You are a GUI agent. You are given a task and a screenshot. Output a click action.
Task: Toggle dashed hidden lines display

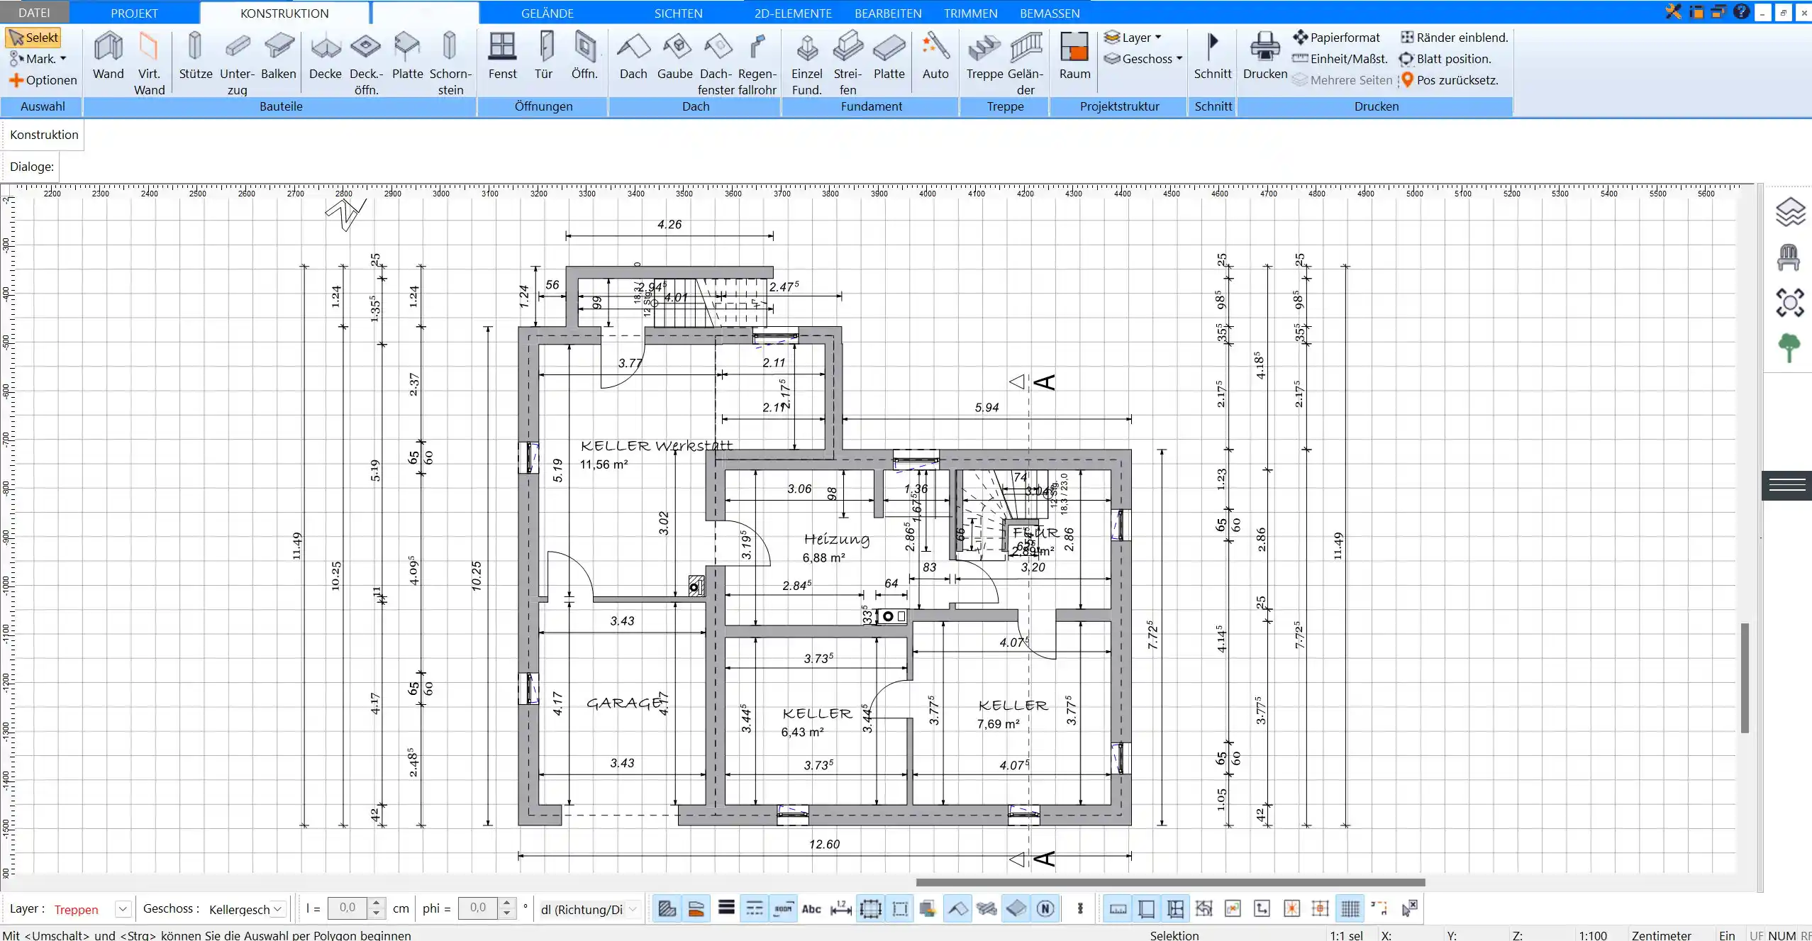point(755,908)
